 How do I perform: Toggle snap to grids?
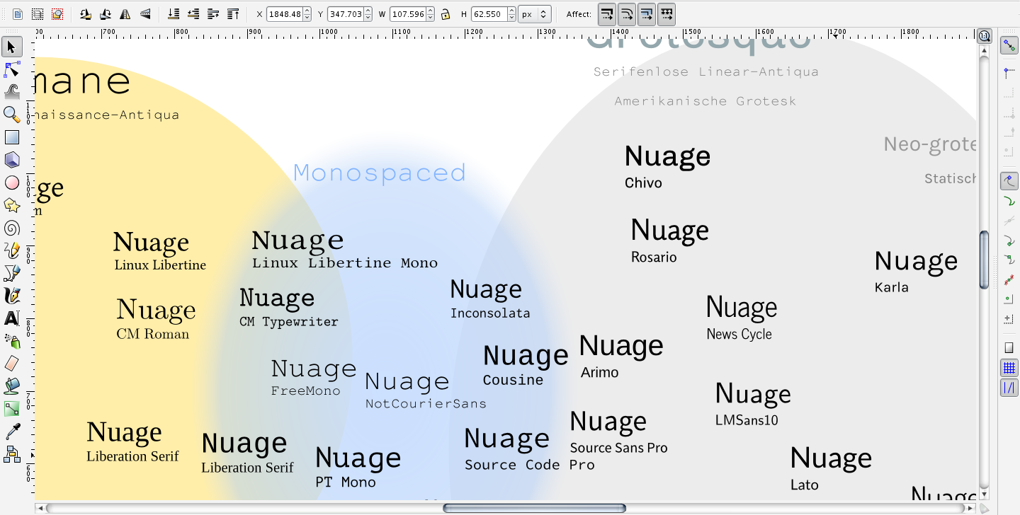point(1009,368)
